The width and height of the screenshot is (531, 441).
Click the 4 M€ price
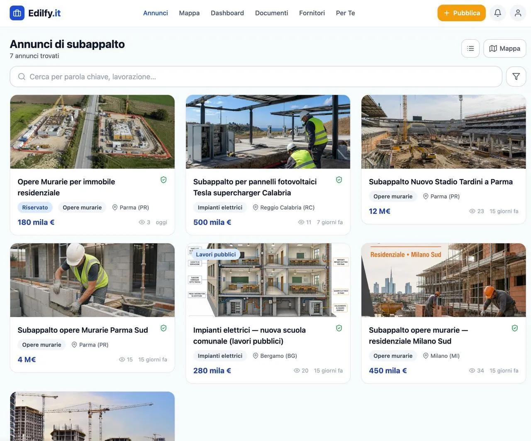(27, 359)
